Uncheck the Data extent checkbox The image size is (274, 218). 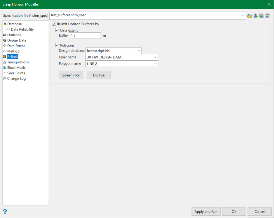[x=57, y=30]
